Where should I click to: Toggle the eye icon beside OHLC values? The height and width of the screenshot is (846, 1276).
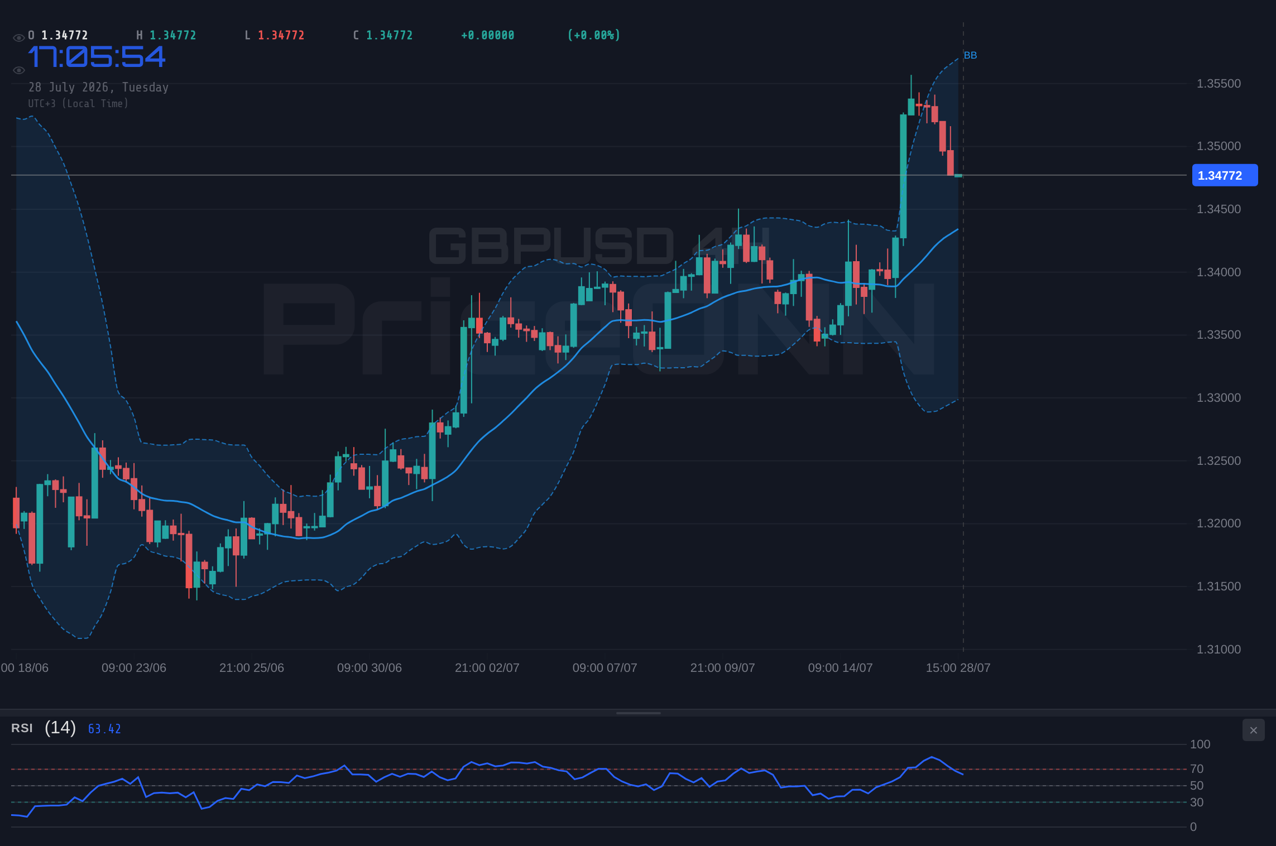18,37
